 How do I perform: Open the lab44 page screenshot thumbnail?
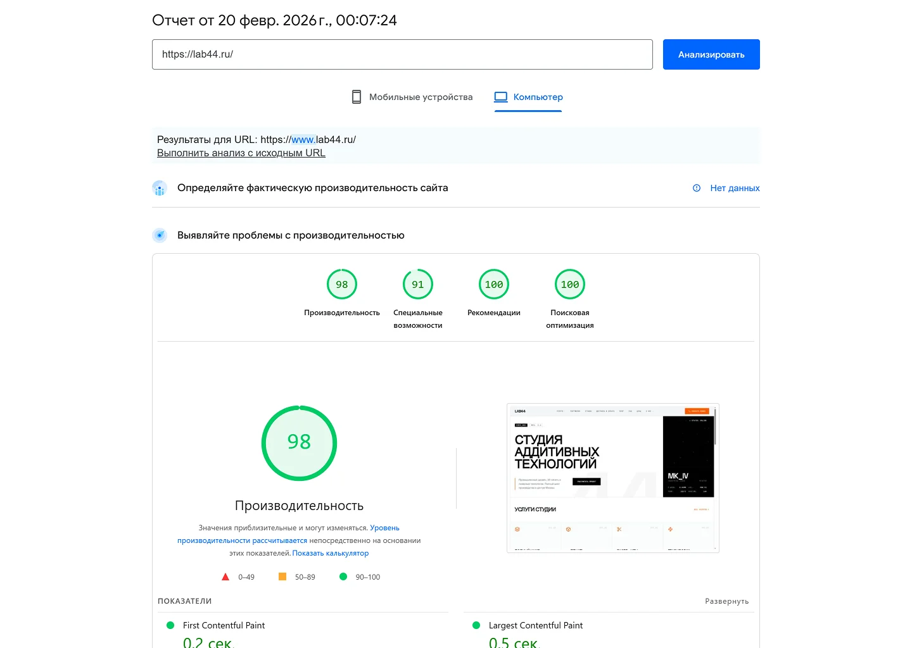(613, 478)
